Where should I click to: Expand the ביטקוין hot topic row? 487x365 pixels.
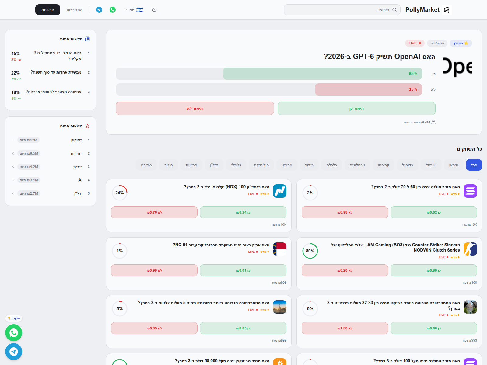click(x=13, y=140)
